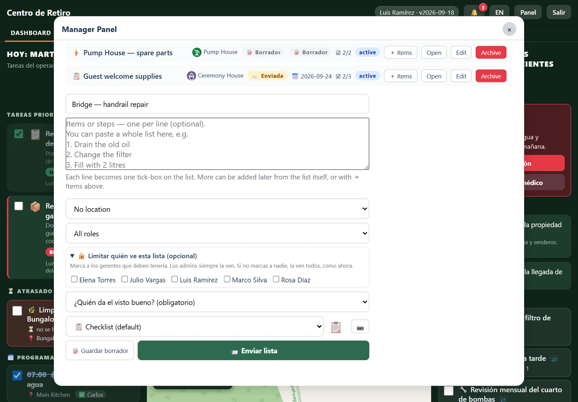The width and height of the screenshot is (578, 402).
Task: Uncheck the 07:00 agua task checkbox
Action: pos(17,376)
